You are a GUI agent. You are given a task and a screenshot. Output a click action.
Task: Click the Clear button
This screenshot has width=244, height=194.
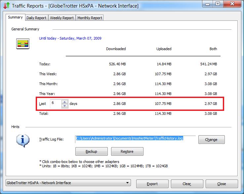click(187, 184)
